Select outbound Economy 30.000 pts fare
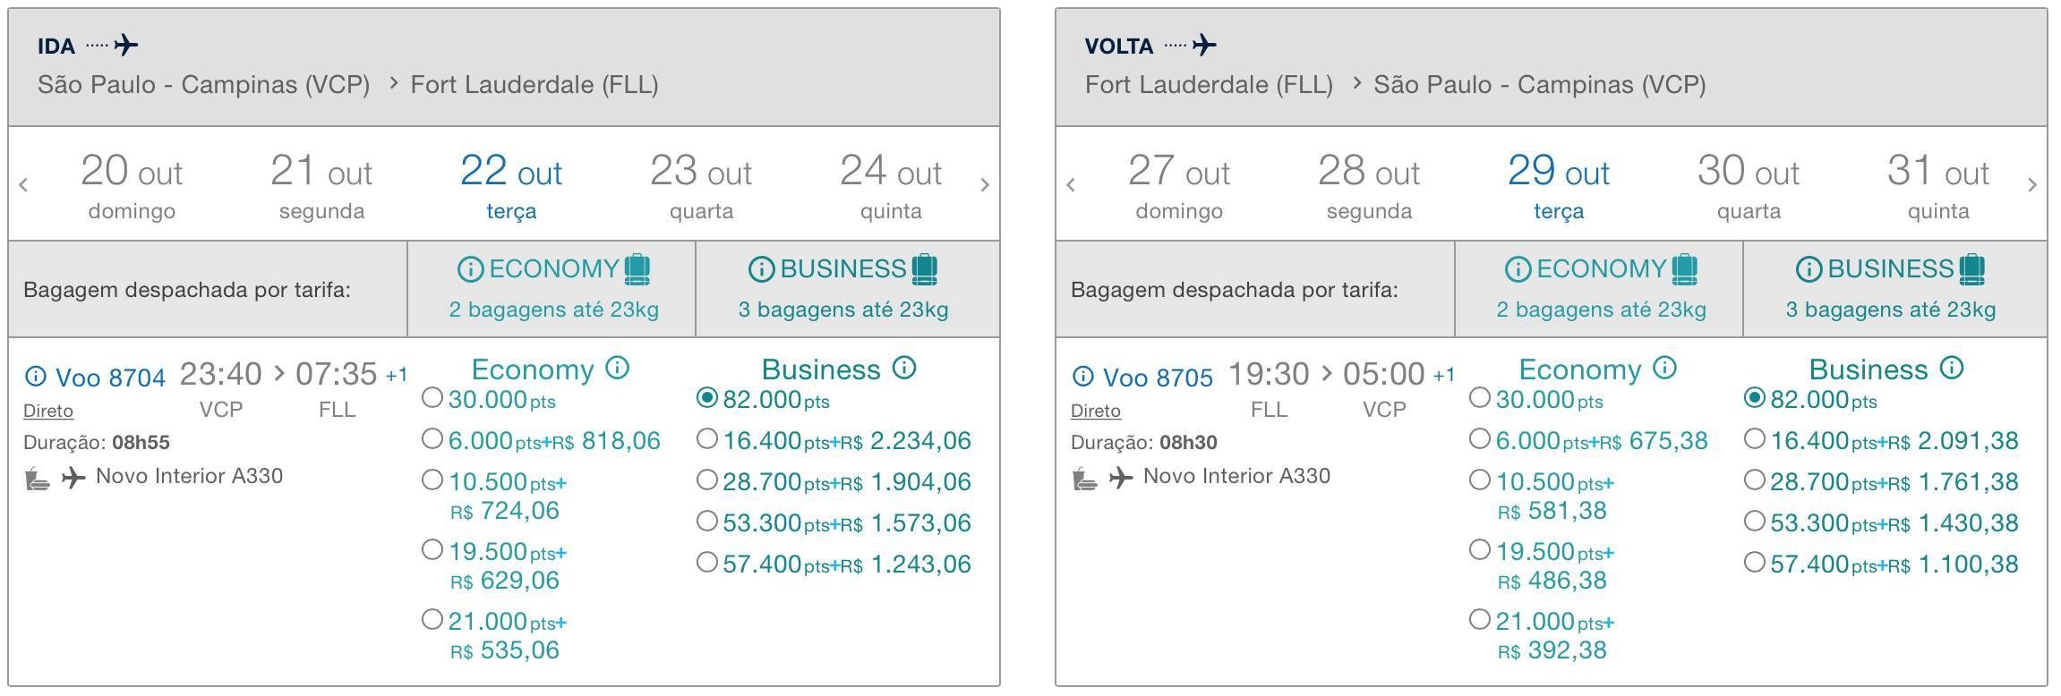Screen dimensions: 2061x696 [432, 398]
